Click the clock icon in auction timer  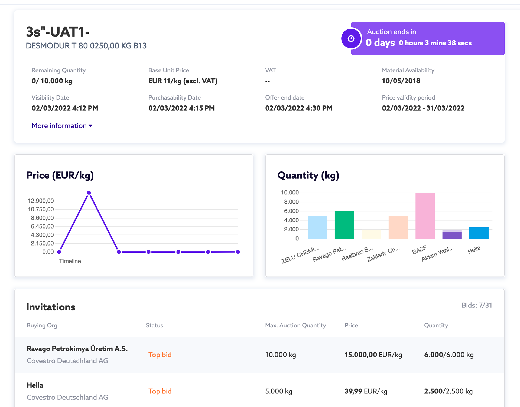pyautogui.click(x=351, y=39)
